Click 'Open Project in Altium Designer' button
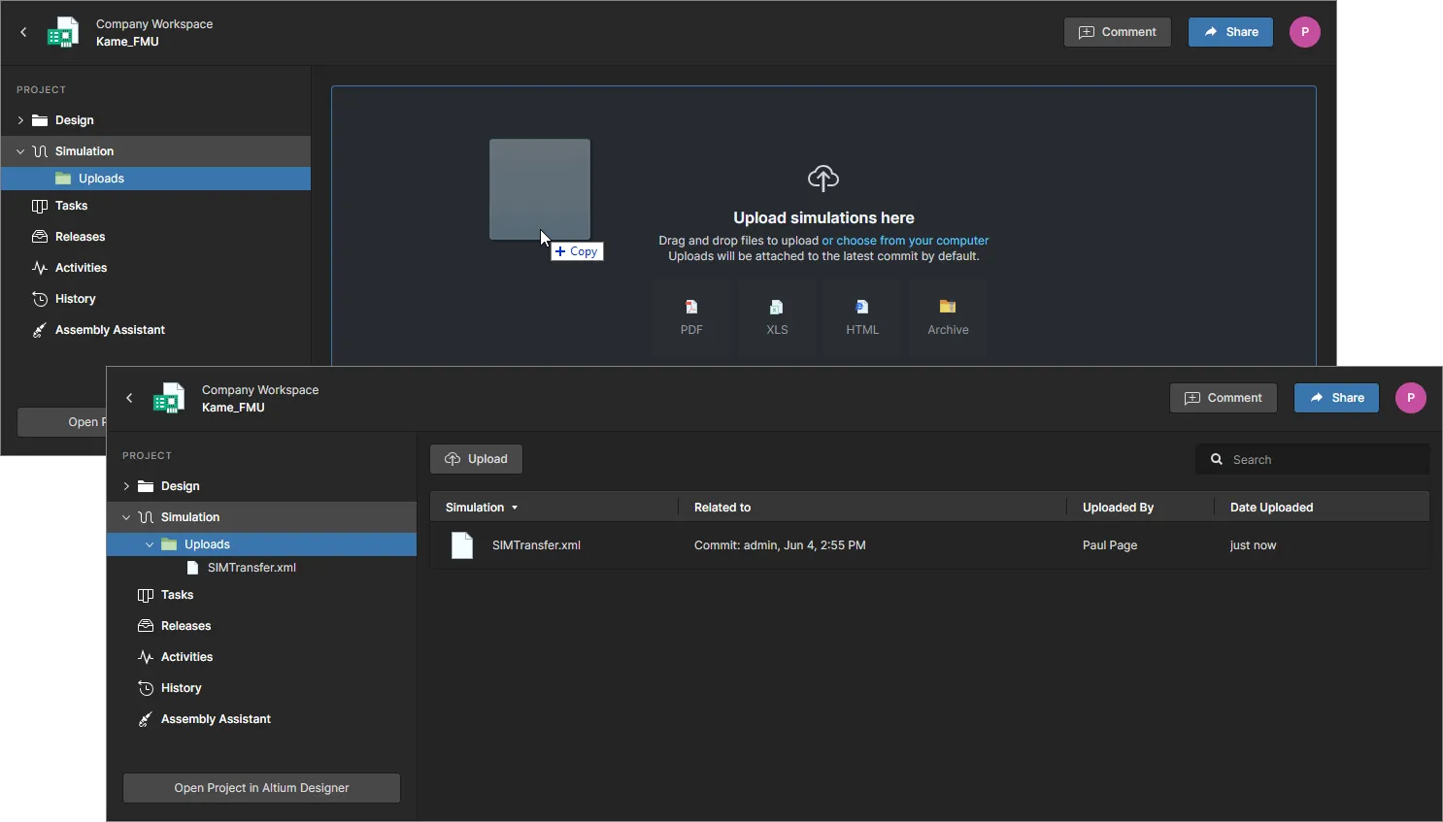This screenshot has height=822, width=1443. 261,788
